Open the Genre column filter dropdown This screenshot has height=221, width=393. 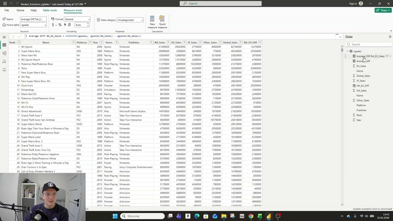coord(116,42)
